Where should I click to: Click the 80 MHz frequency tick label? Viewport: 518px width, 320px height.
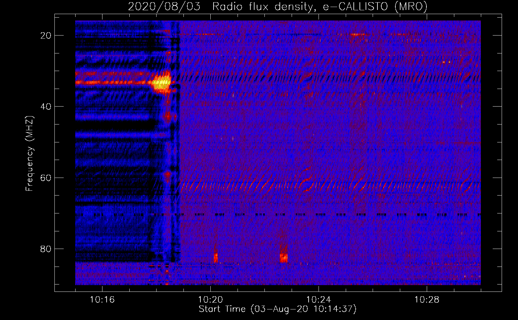tap(46, 249)
